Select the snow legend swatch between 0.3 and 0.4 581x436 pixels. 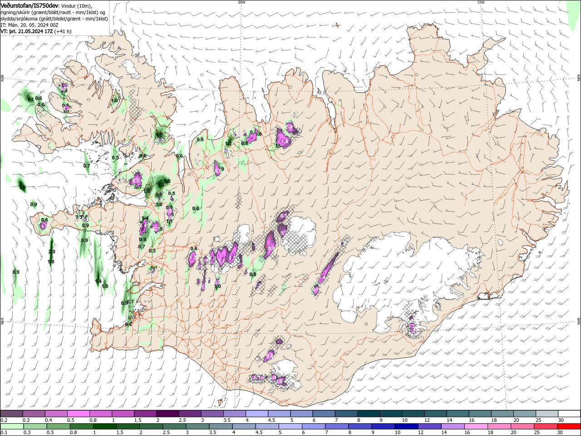coord(34,414)
